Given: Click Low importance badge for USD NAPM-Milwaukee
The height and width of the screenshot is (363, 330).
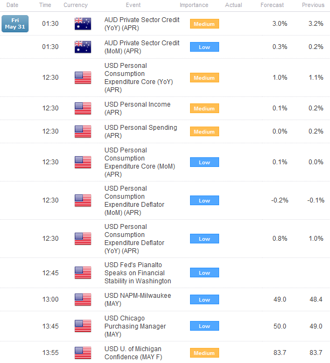Looking at the screenshot, I should click(205, 299).
